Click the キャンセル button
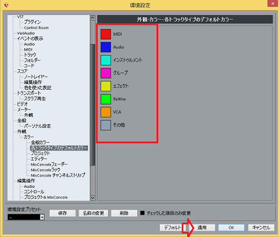 click(x=261, y=227)
